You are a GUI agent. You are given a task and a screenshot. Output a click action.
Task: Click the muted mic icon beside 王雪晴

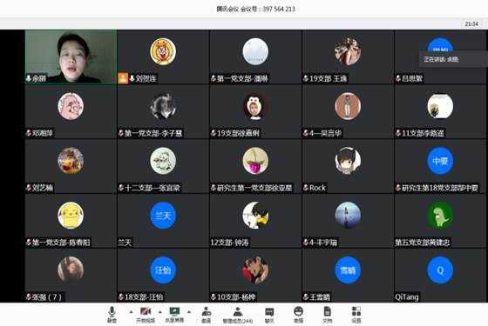[306, 297]
